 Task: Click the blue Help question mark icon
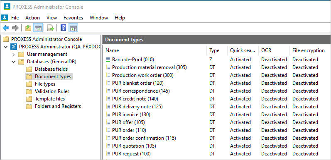pyautogui.click(x=63, y=28)
